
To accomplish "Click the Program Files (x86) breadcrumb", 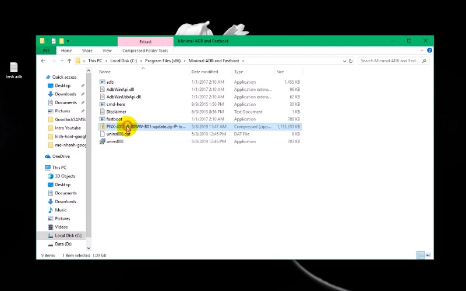I will pos(163,61).
